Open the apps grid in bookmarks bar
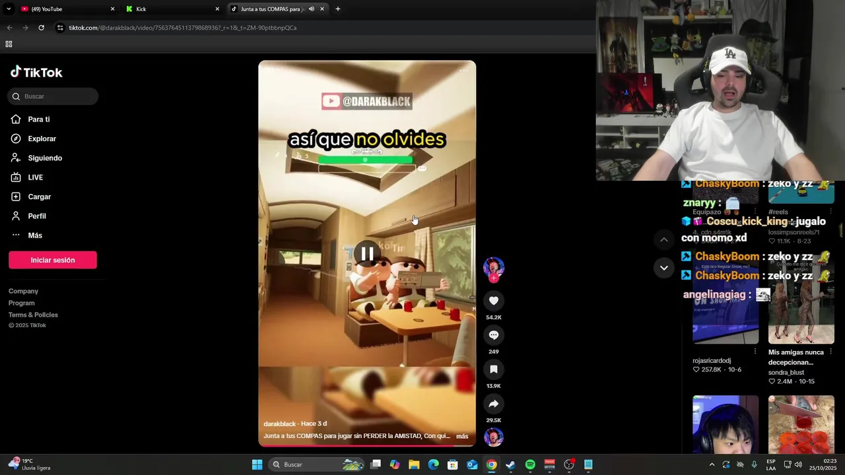Screen dimensions: 845x475 pyautogui.click(x=9, y=44)
